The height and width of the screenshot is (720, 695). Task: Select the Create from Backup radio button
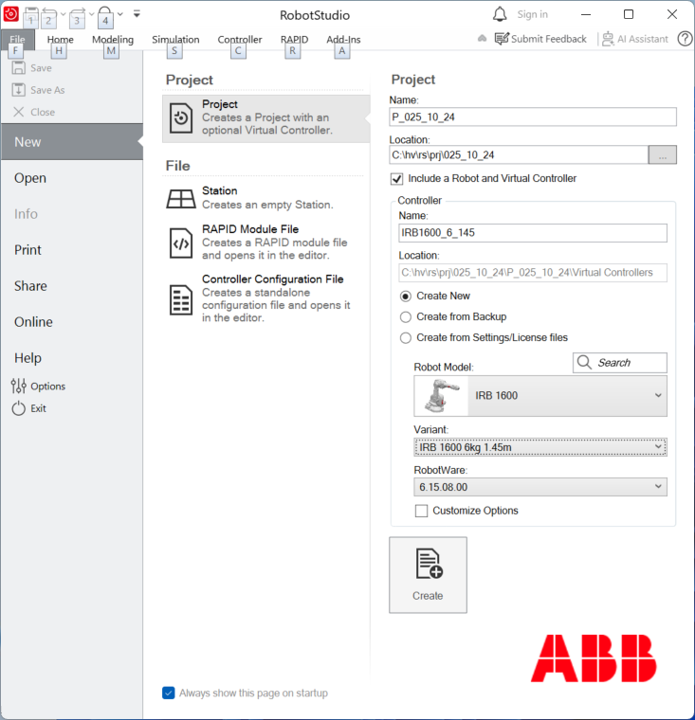coord(406,317)
